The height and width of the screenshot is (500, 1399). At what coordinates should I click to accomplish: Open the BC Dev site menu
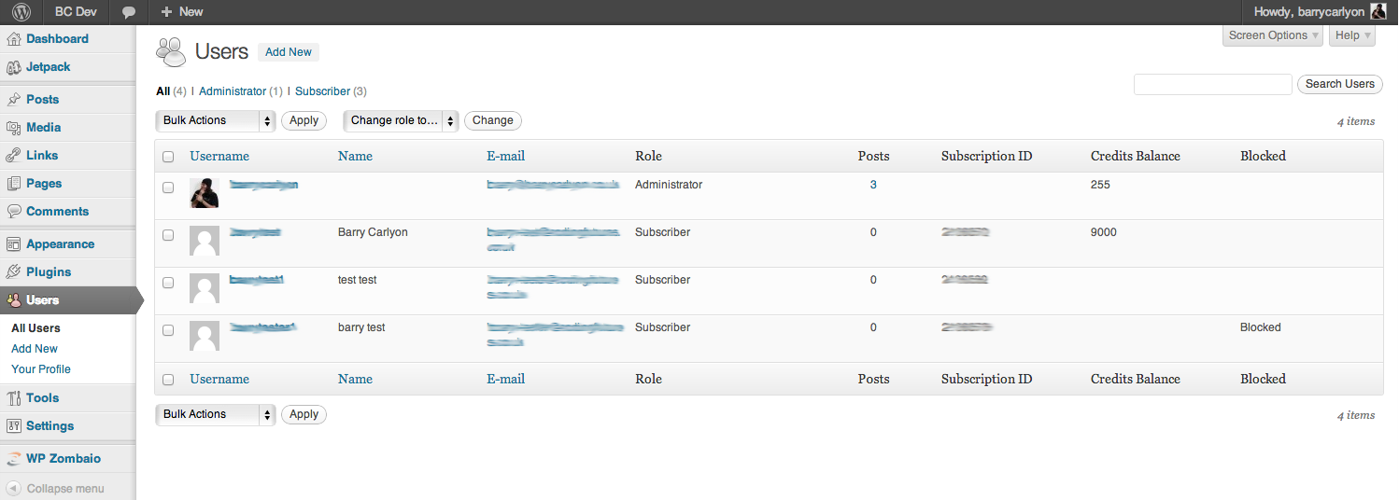[76, 12]
